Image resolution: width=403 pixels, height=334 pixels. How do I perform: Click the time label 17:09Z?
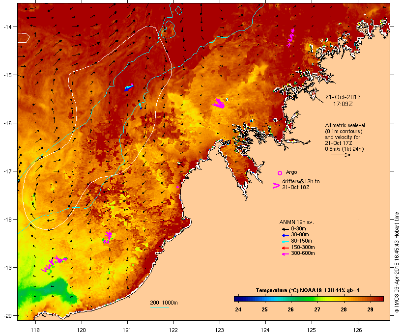[343, 104]
